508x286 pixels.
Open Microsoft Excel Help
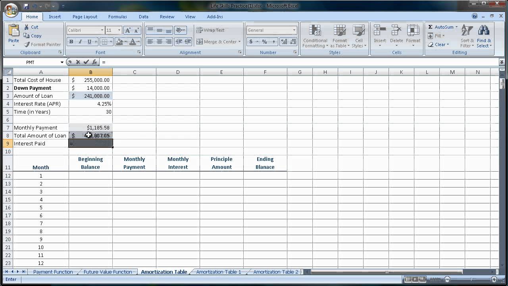click(x=475, y=16)
